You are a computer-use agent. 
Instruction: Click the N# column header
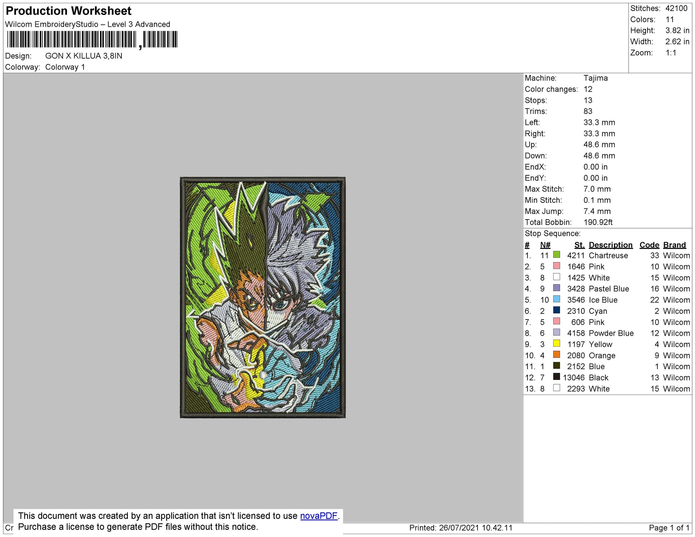coord(545,245)
